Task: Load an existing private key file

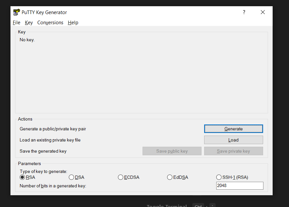Action: [x=233, y=140]
